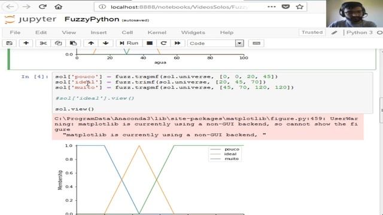The width and height of the screenshot is (383, 215).
Task: Run the selected cell
Action: point(129,43)
